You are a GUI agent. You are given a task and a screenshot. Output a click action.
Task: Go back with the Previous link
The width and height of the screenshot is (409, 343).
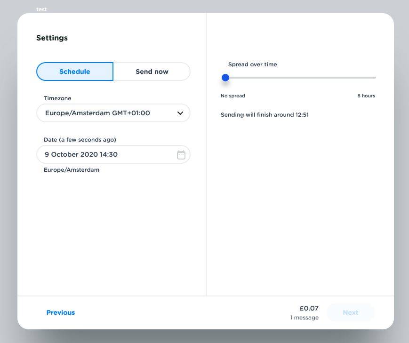tap(61, 312)
